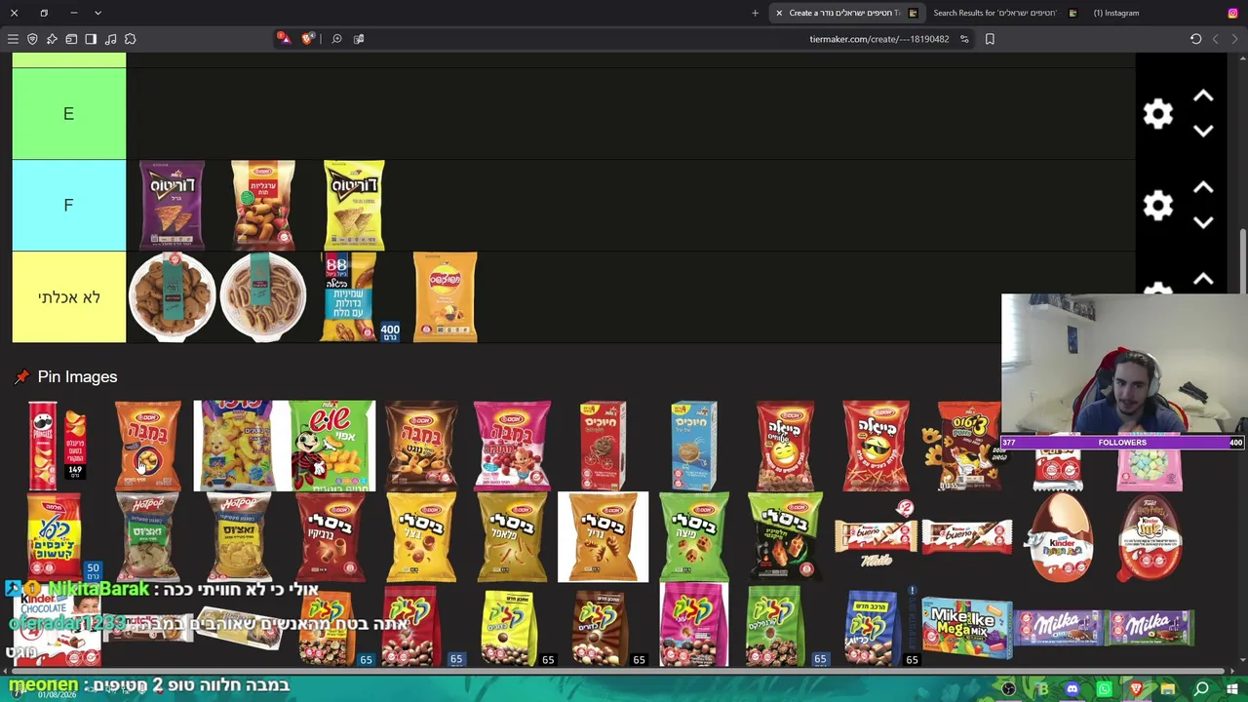Open the tab list chevron dropdown
Viewport: 1248px width, 702px height.
tap(97, 13)
